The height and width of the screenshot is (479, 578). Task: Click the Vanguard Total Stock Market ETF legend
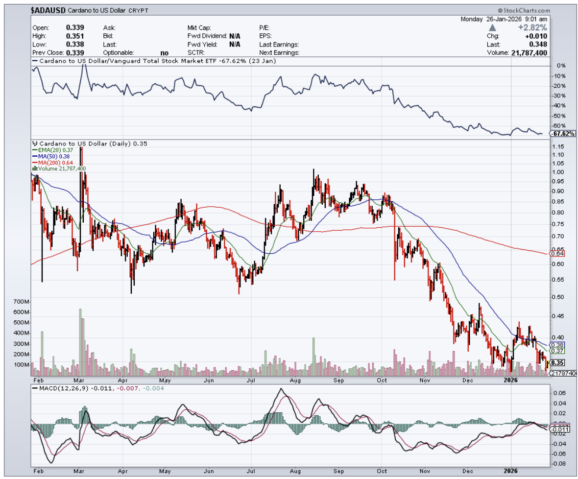pos(157,61)
